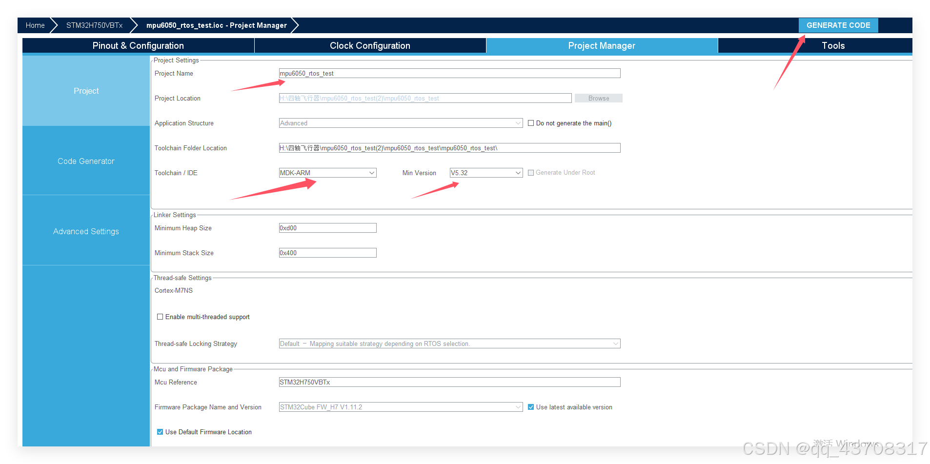Viewport: 930px width, 464px height.
Task: Click the Toolchain / IDE label
Action: pos(176,173)
